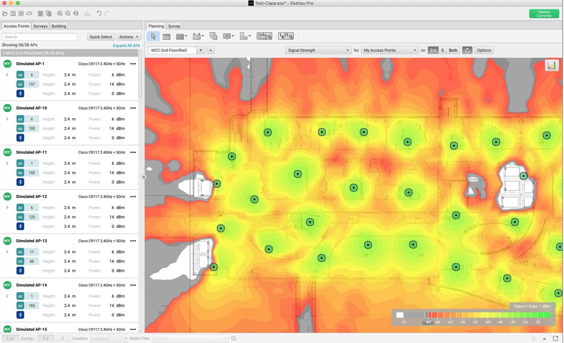Open the Actions dropdown menu
Screen dimensions: 564x343
pos(129,37)
